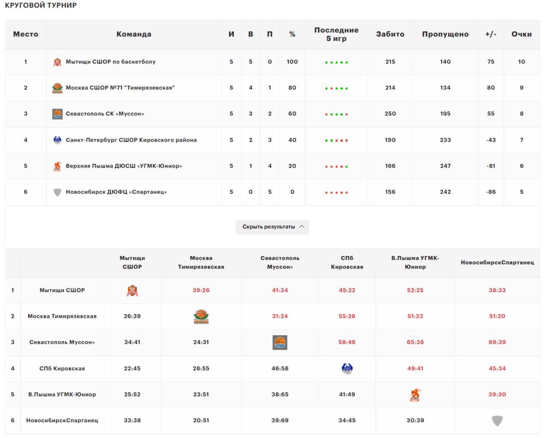Click the Новосибирск Спартанец shield in results grid diagonal
This screenshot has height=438, width=546.
tap(497, 421)
